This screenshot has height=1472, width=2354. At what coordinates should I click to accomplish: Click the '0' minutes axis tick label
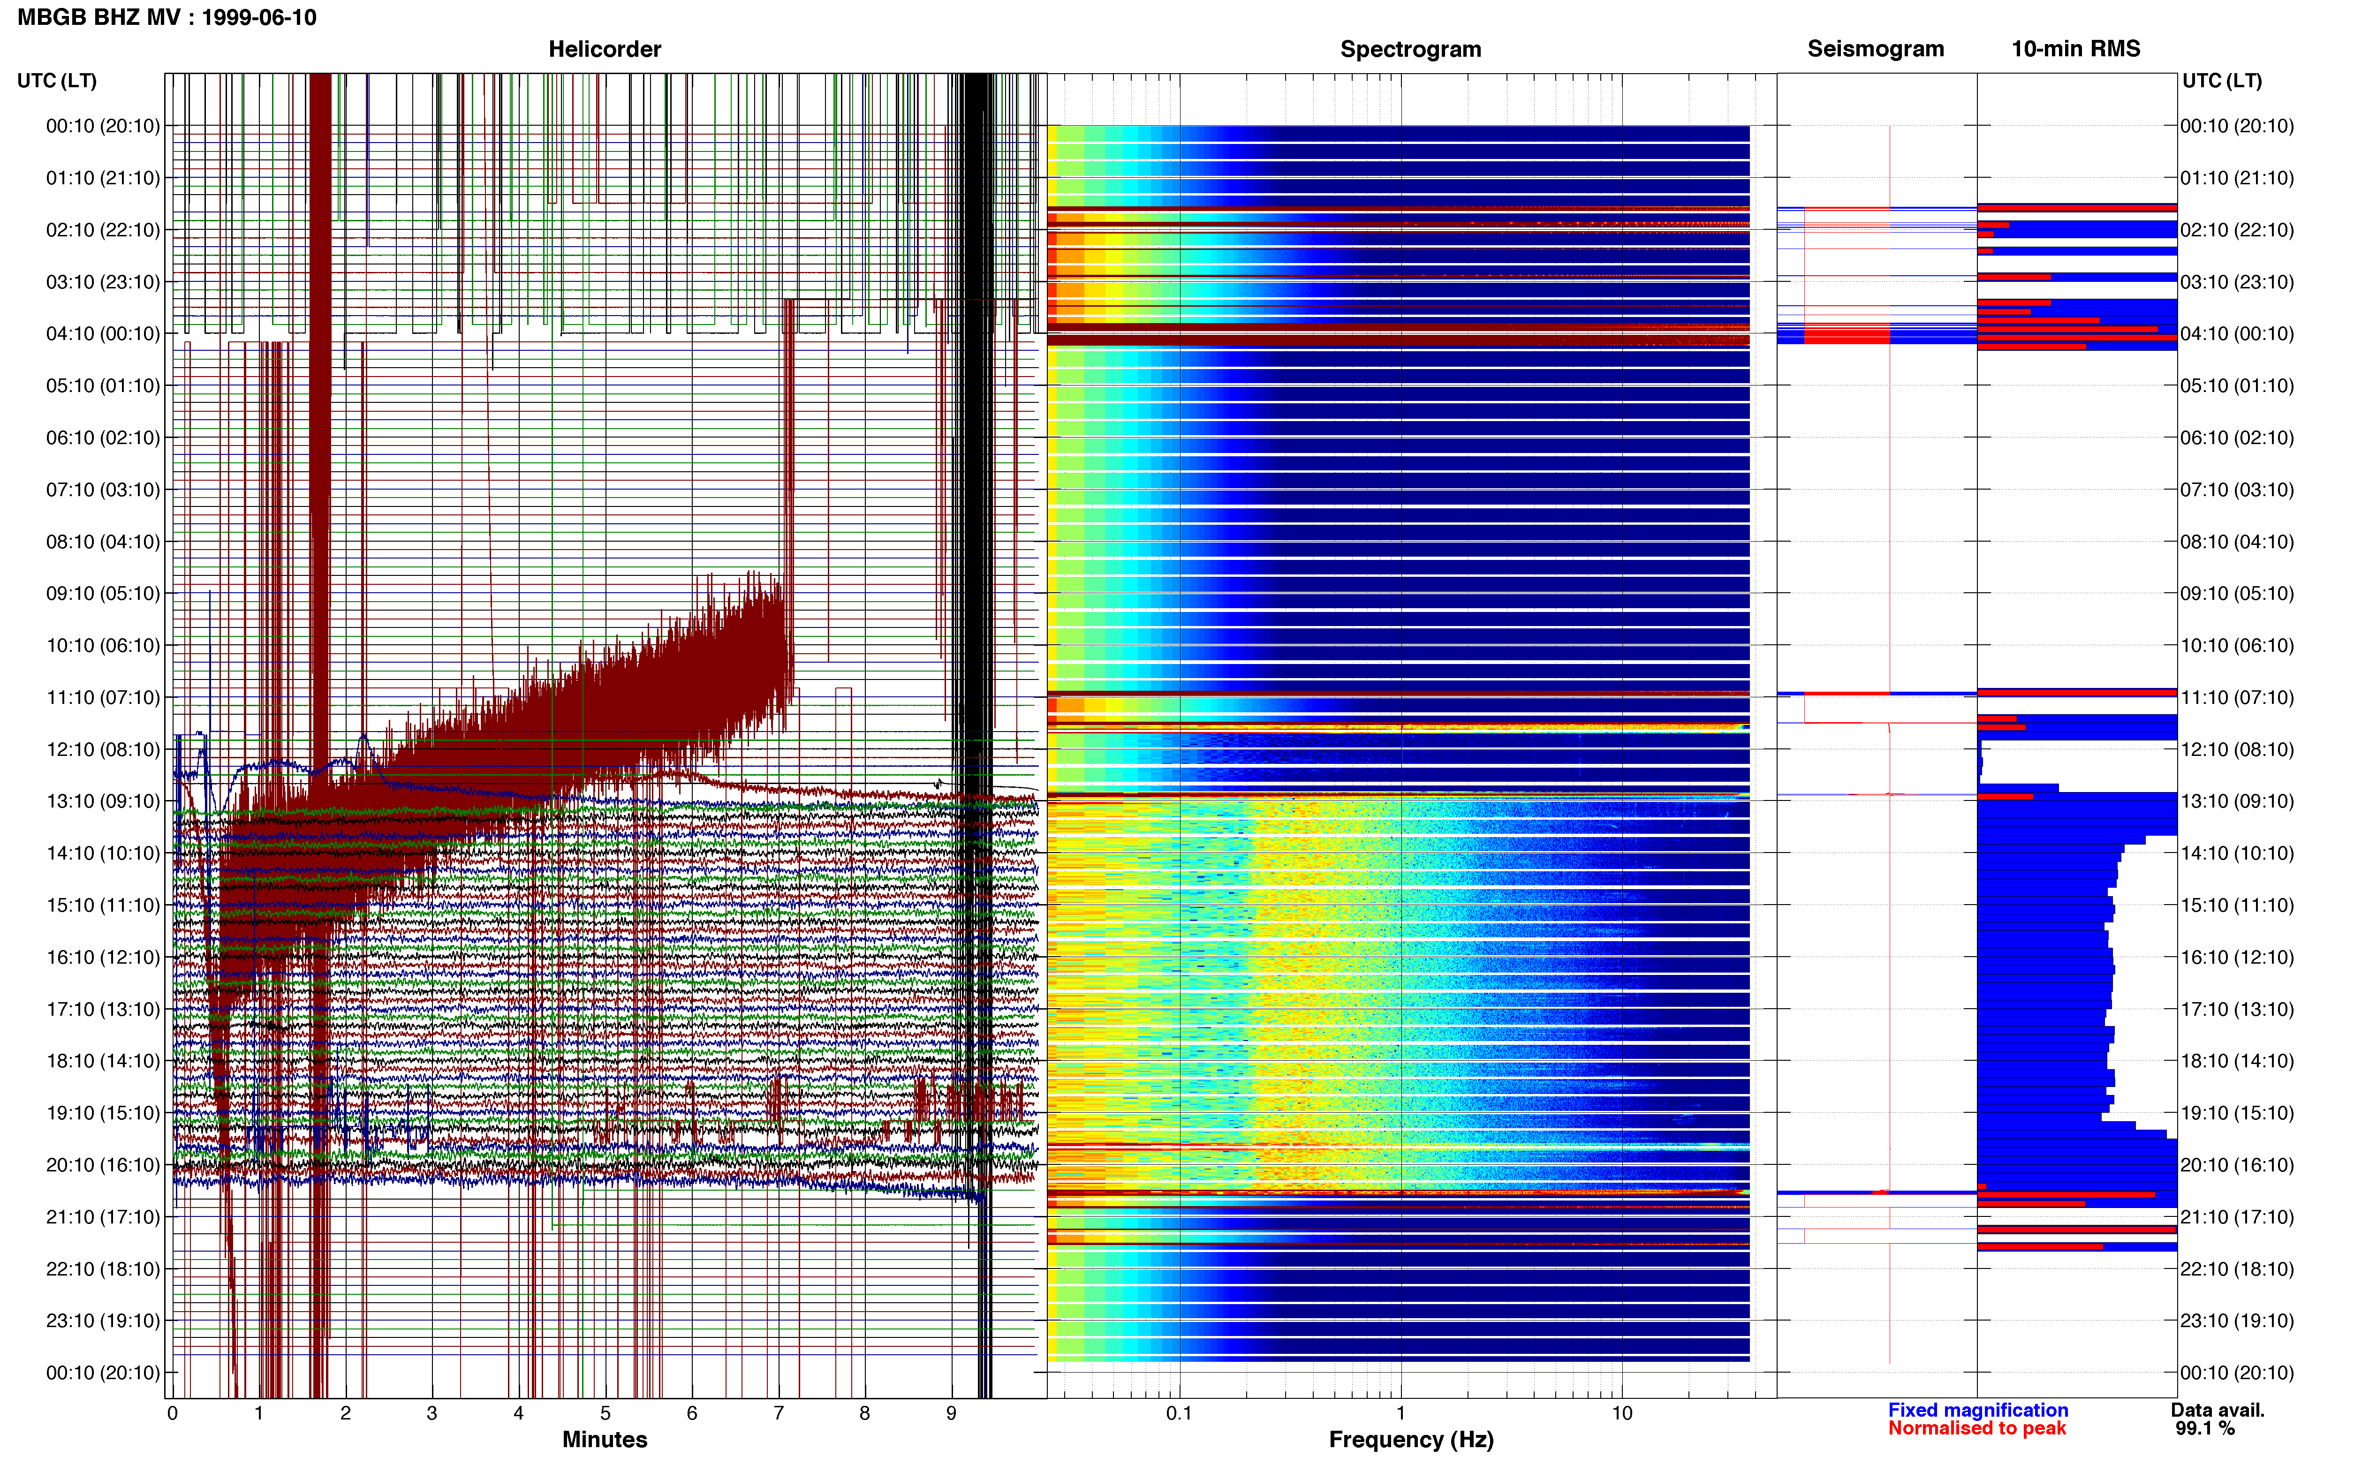[x=172, y=1412]
